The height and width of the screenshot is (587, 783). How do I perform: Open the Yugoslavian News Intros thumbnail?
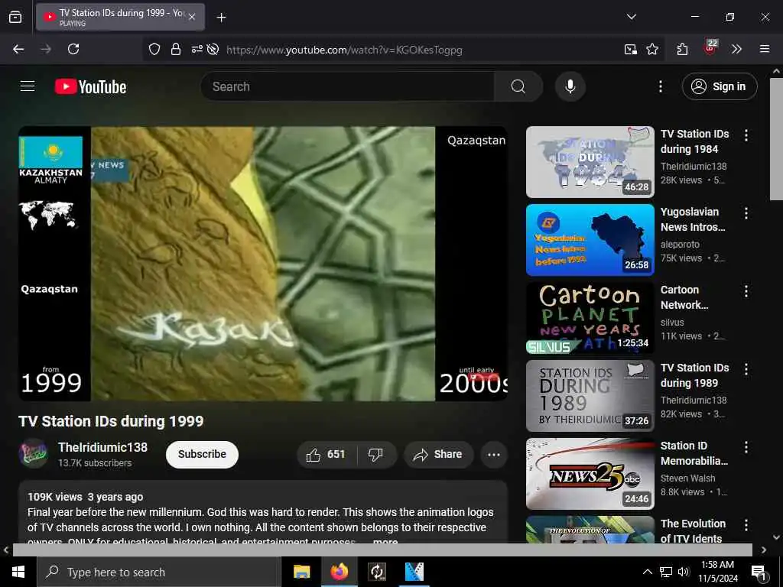pyautogui.click(x=590, y=240)
